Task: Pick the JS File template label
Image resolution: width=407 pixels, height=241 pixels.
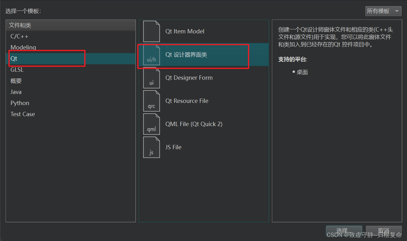Action: click(173, 147)
